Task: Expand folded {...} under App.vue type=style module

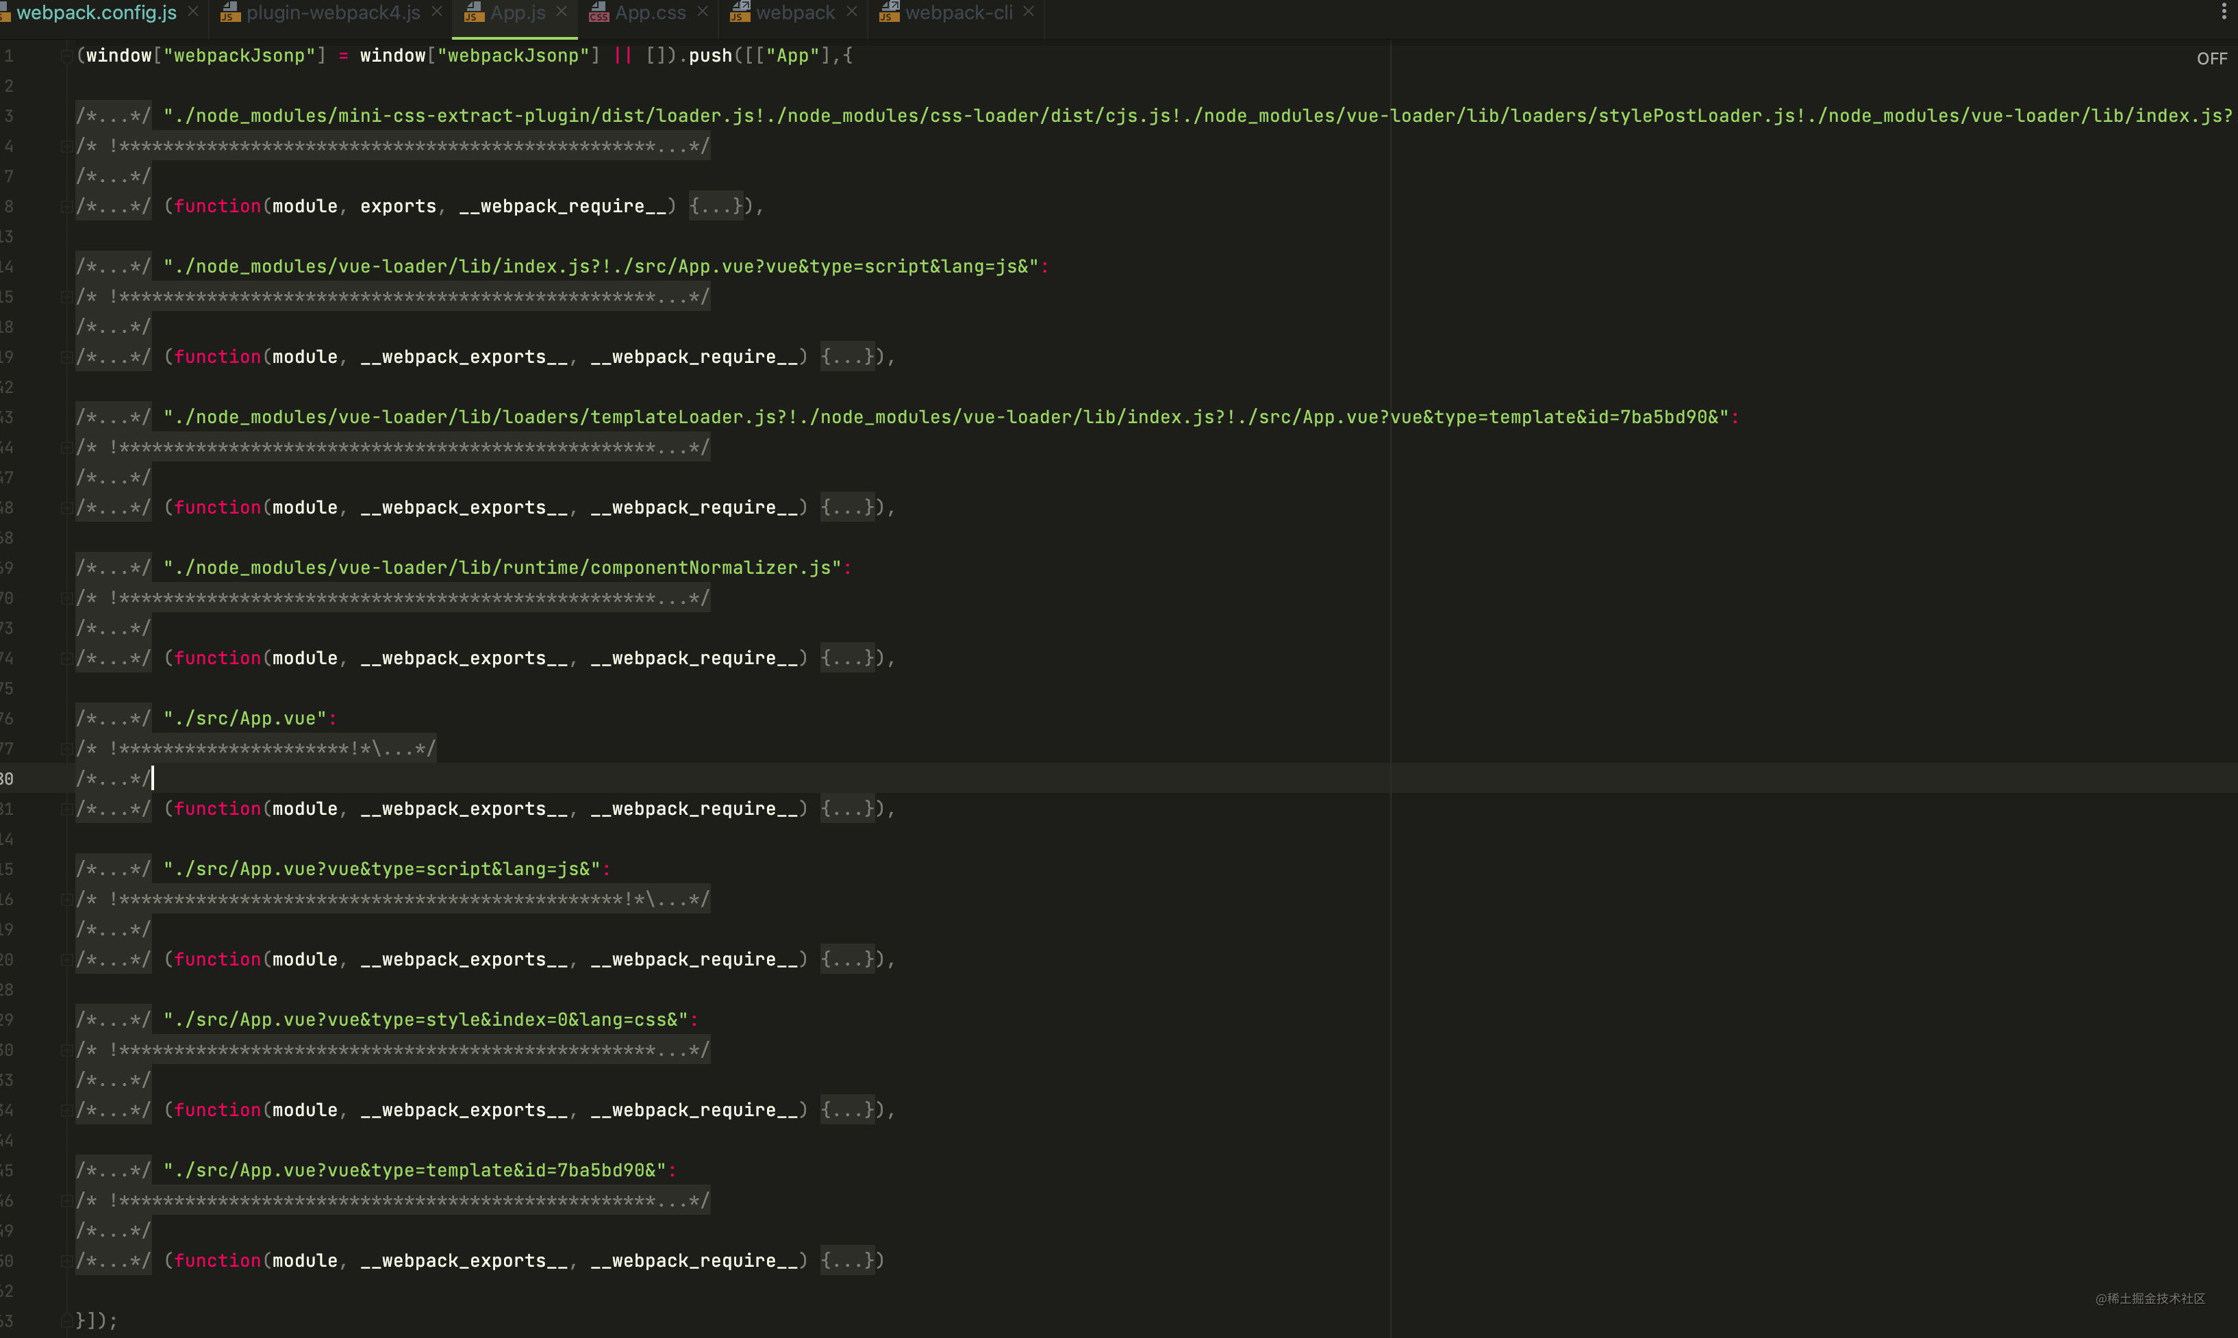Action: coord(848,1110)
